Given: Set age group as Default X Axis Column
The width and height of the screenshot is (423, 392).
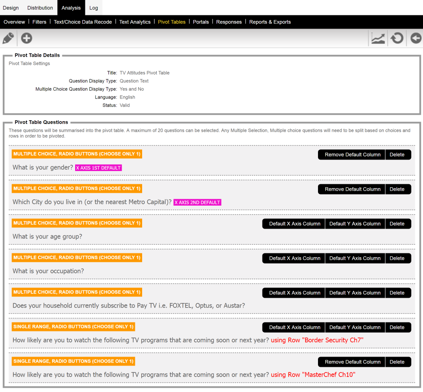Looking at the screenshot, I should tap(293, 224).
